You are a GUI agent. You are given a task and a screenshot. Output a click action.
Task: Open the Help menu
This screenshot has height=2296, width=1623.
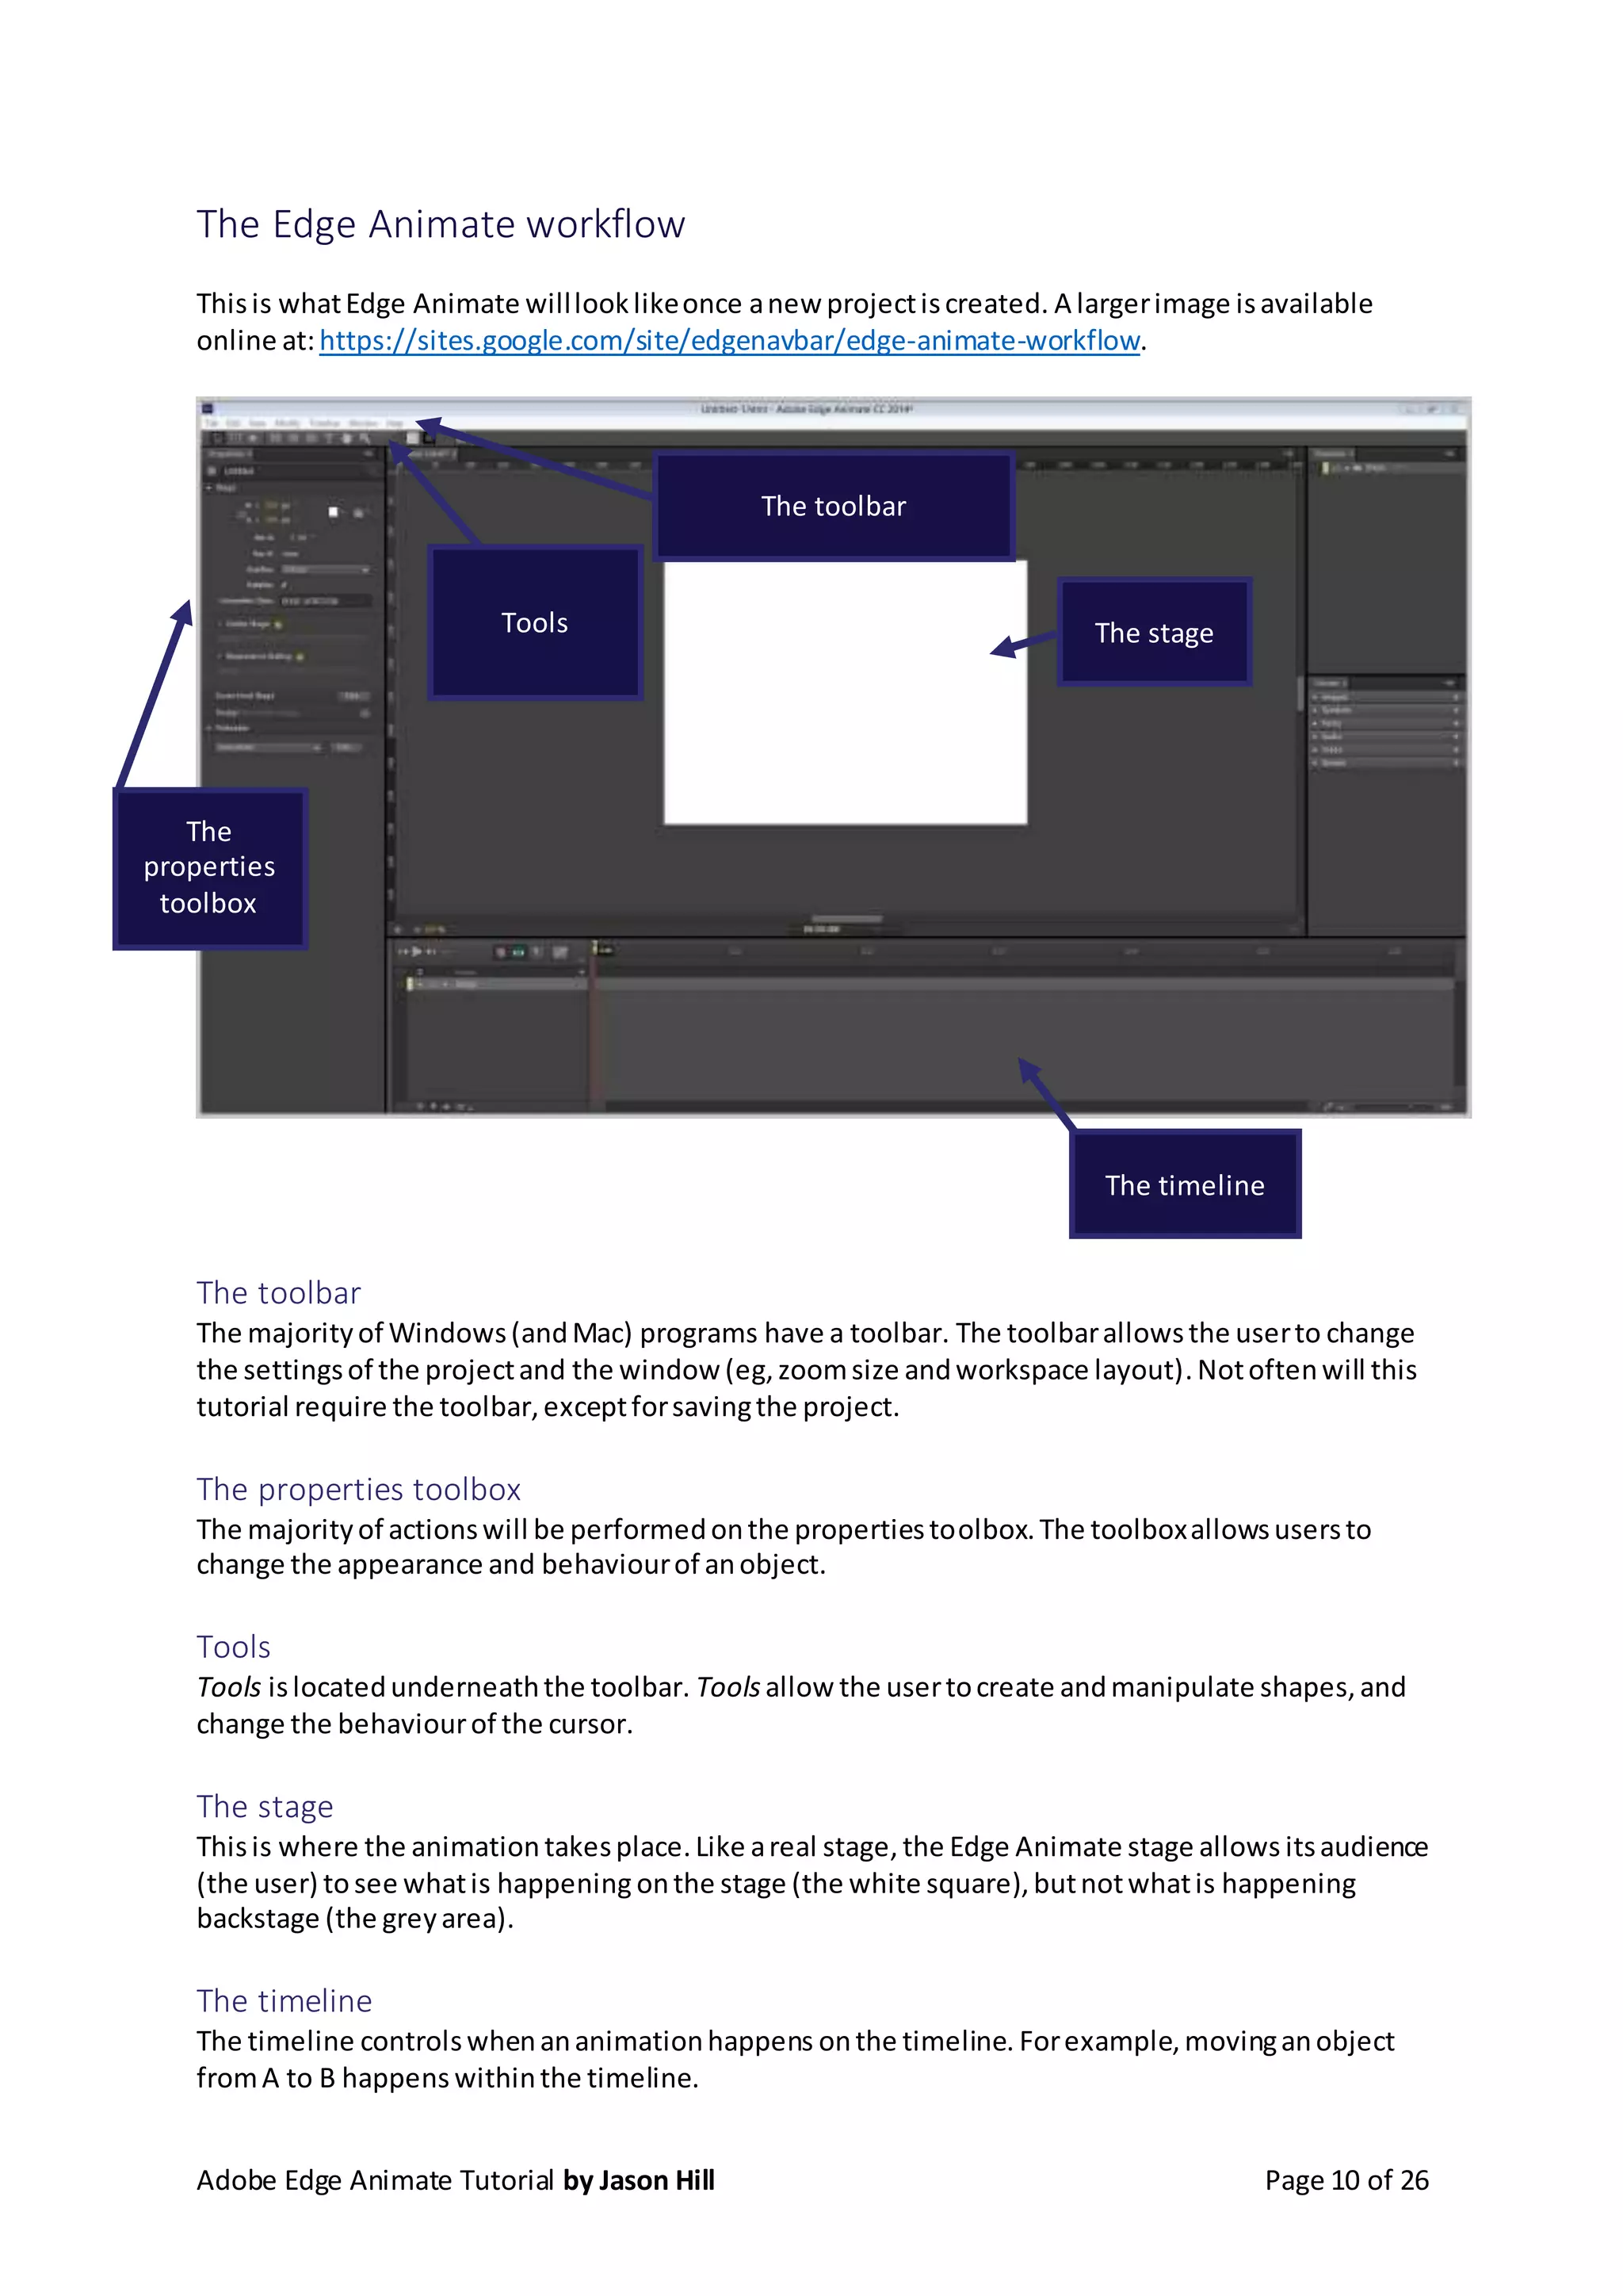pos(395,424)
